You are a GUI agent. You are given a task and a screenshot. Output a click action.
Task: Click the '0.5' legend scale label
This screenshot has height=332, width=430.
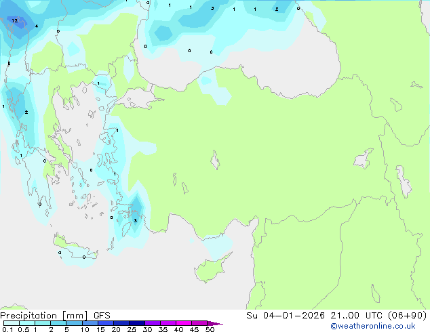tap(24, 329)
